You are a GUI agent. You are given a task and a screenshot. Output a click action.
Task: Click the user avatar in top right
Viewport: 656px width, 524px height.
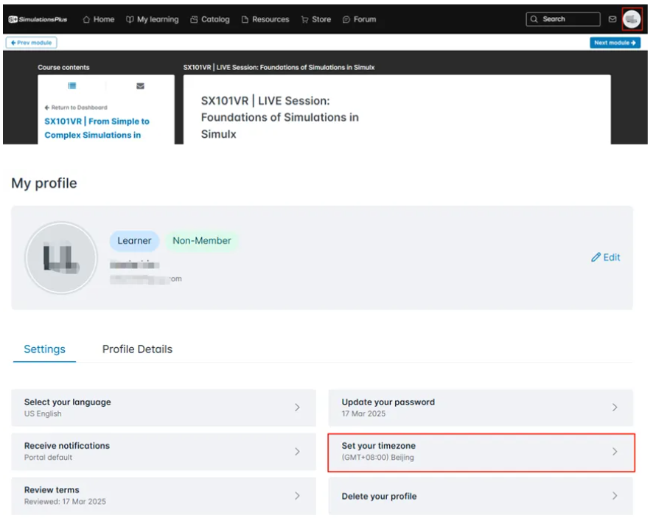(631, 19)
